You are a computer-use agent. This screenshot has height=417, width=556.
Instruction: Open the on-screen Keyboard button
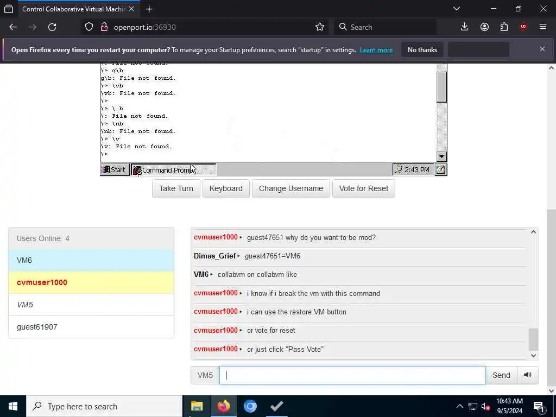coord(226,188)
